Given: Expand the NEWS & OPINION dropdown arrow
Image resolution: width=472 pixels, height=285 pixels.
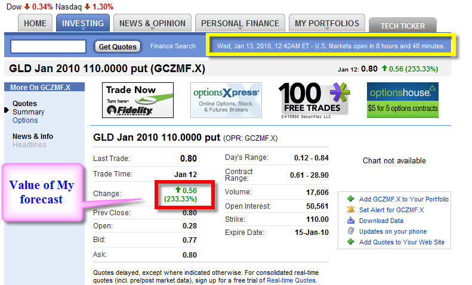Looking at the screenshot, I should tap(152, 29).
